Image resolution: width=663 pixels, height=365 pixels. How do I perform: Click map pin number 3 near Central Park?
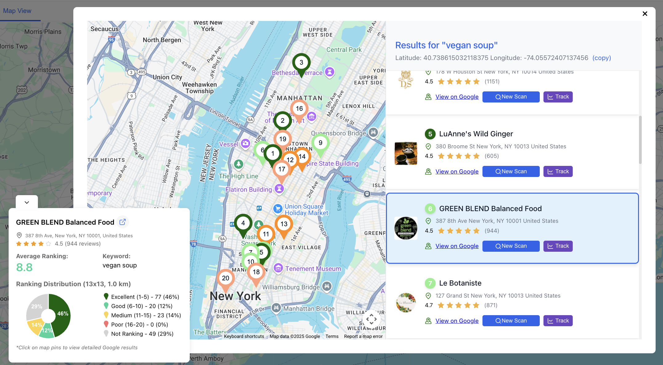point(301,62)
